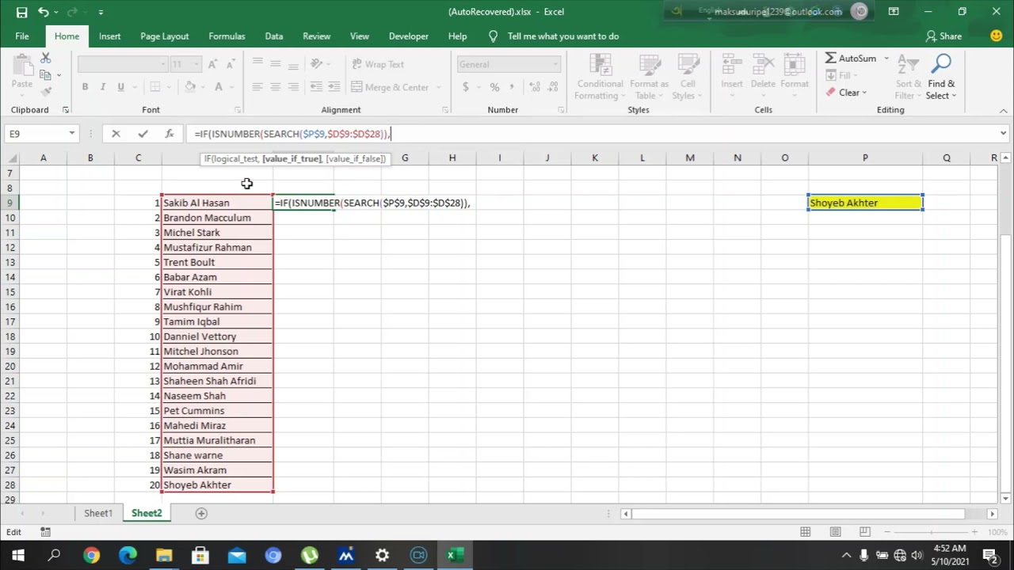Confirm formula with the checkmark Enter icon

[143, 134]
